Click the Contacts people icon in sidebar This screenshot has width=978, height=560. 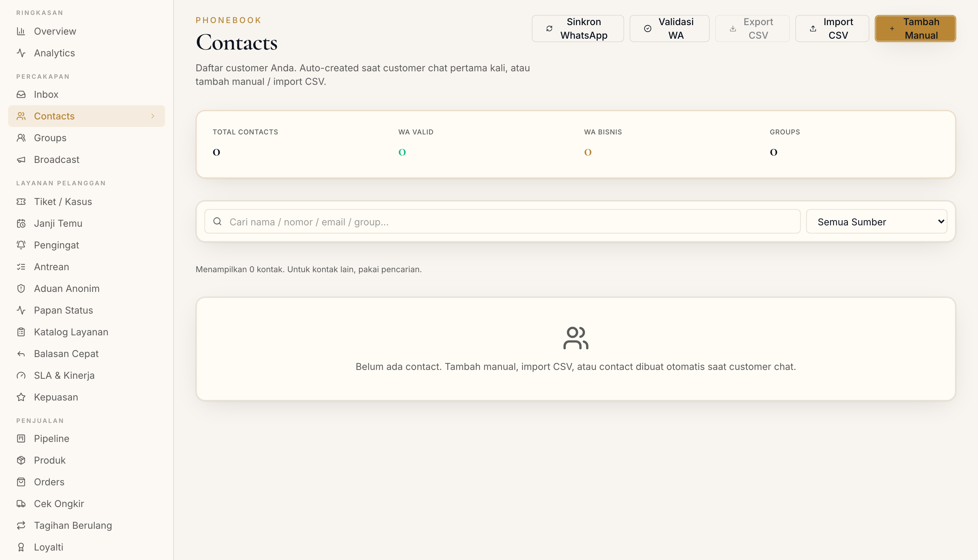(x=21, y=116)
